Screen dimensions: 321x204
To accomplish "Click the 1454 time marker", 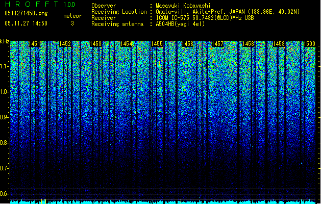I will pyautogui.click(x=127, y=44).
